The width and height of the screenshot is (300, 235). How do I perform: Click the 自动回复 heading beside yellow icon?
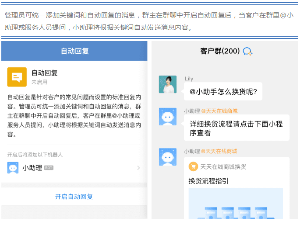(x=44, y=73)
